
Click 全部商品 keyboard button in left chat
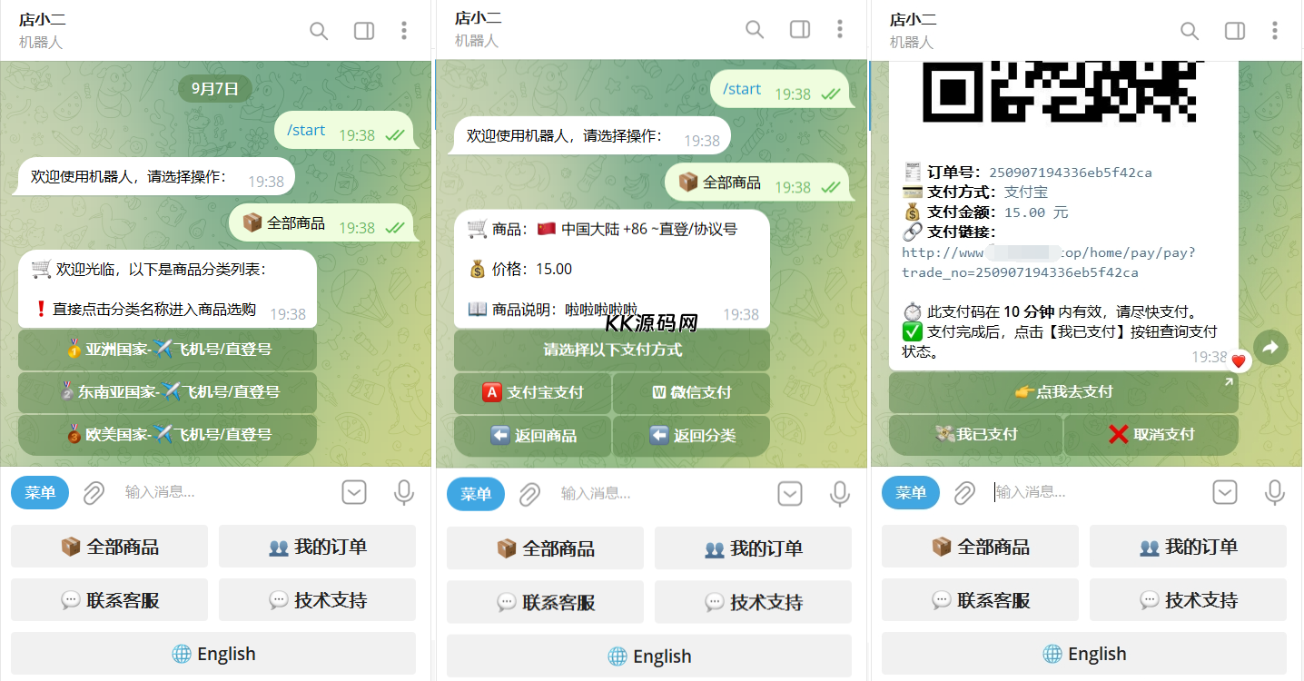(109, 547)
